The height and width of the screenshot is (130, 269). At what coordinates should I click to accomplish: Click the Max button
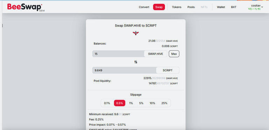click(x=174, y=54)
